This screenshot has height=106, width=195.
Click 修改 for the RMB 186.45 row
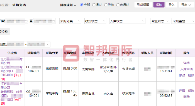pos(191,90)
